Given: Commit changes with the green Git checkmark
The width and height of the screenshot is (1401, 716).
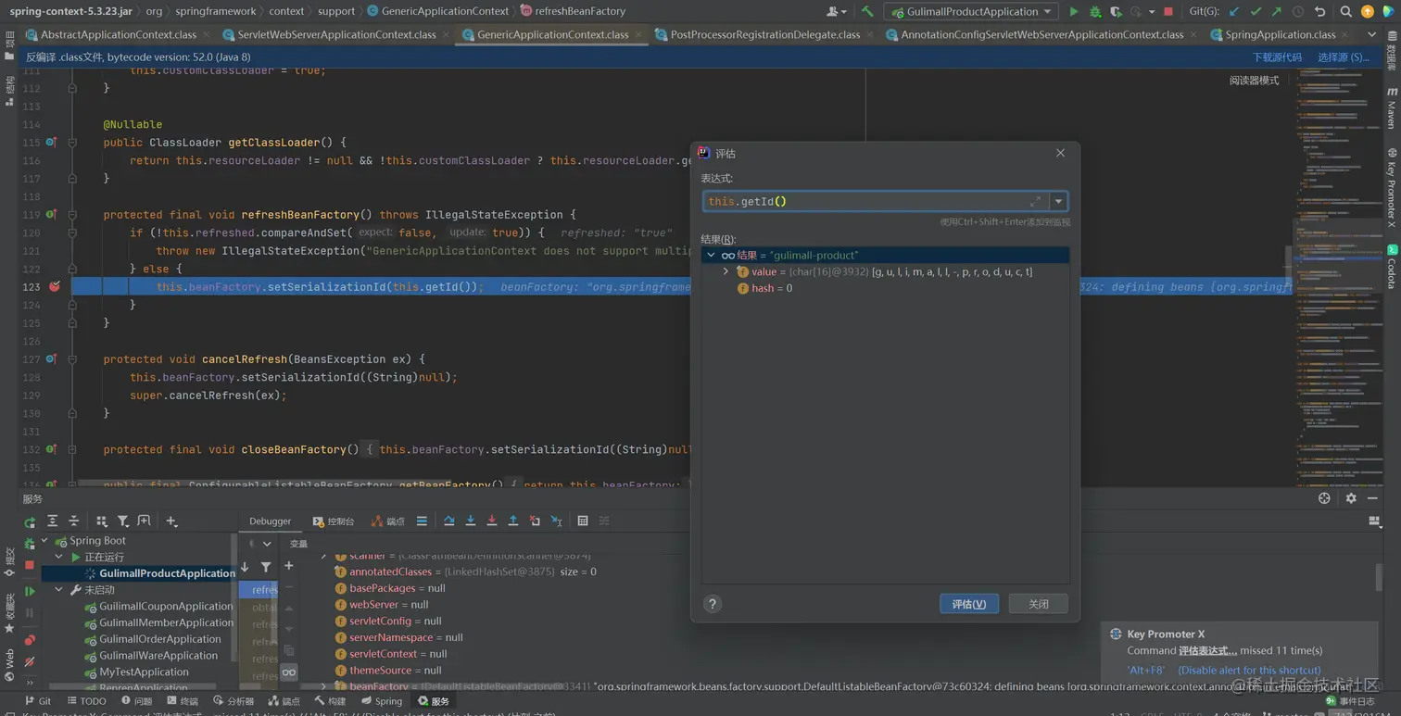Looking at the screenshot, I should click(x=1256, y=11).
